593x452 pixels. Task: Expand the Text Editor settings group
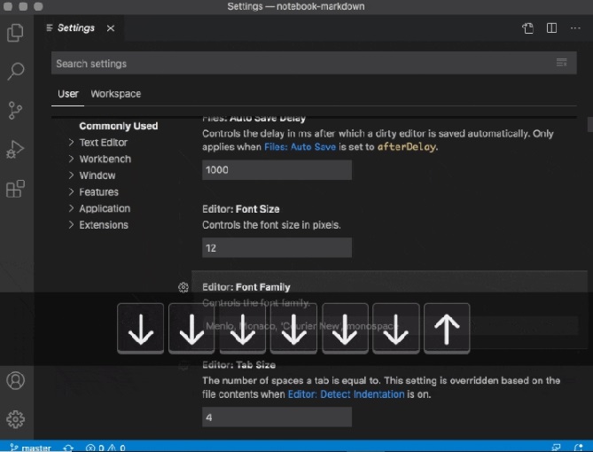pyautogui.click(x=98, y=143)
